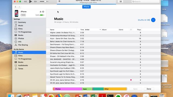Select Tones under On My Device
The height and width of the screenshot is (97, 173).
coord(21,69)
